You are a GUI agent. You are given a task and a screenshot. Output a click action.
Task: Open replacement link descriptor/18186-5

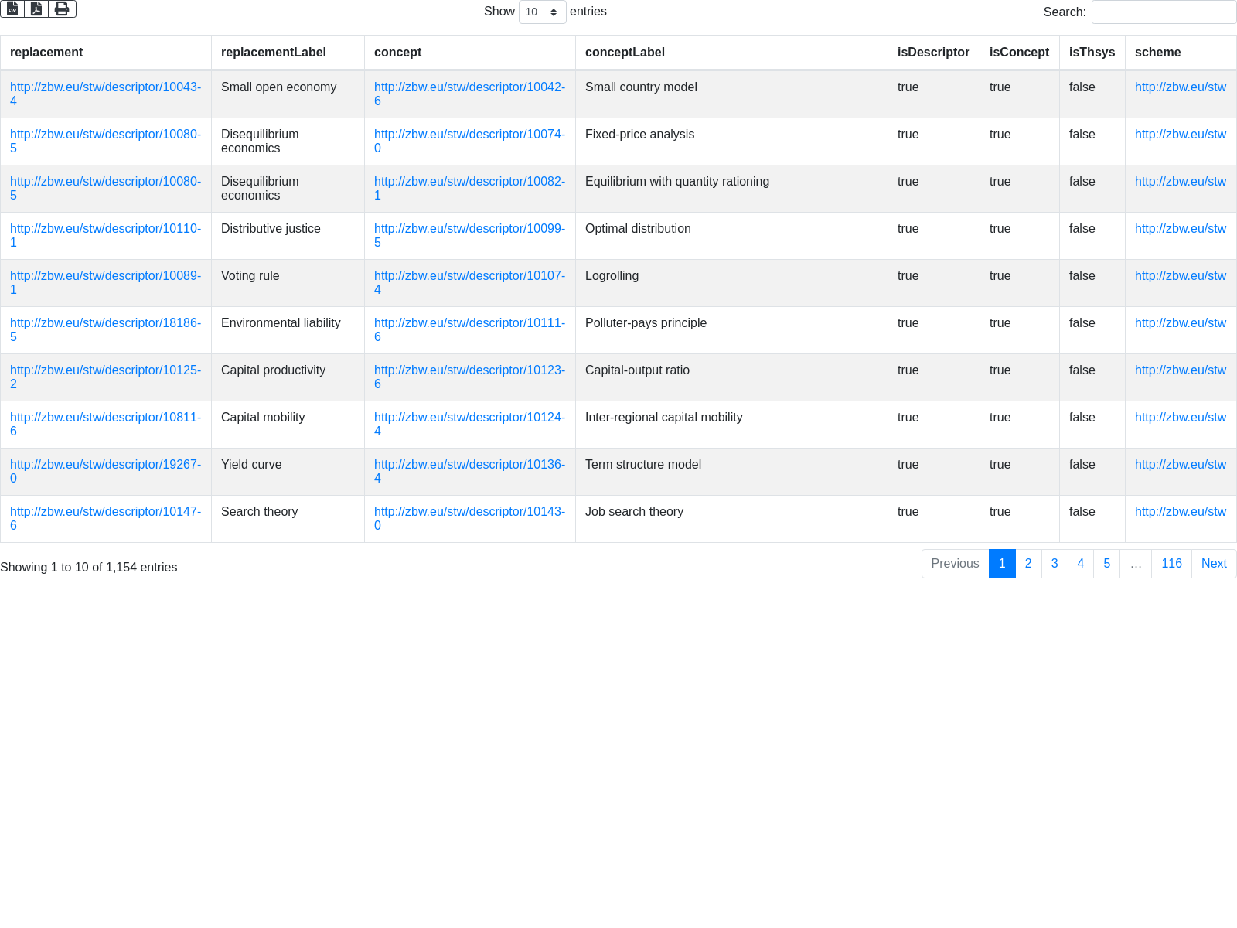point(105,323)
